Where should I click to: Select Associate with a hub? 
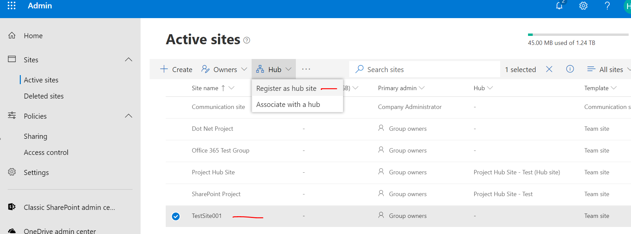point(297,104)
